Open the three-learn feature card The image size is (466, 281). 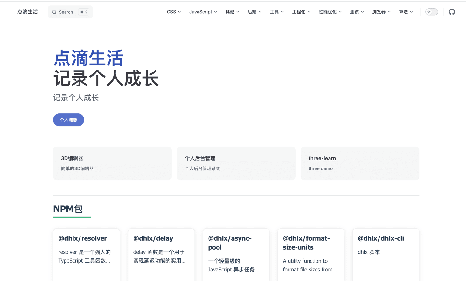coord(359,163)
